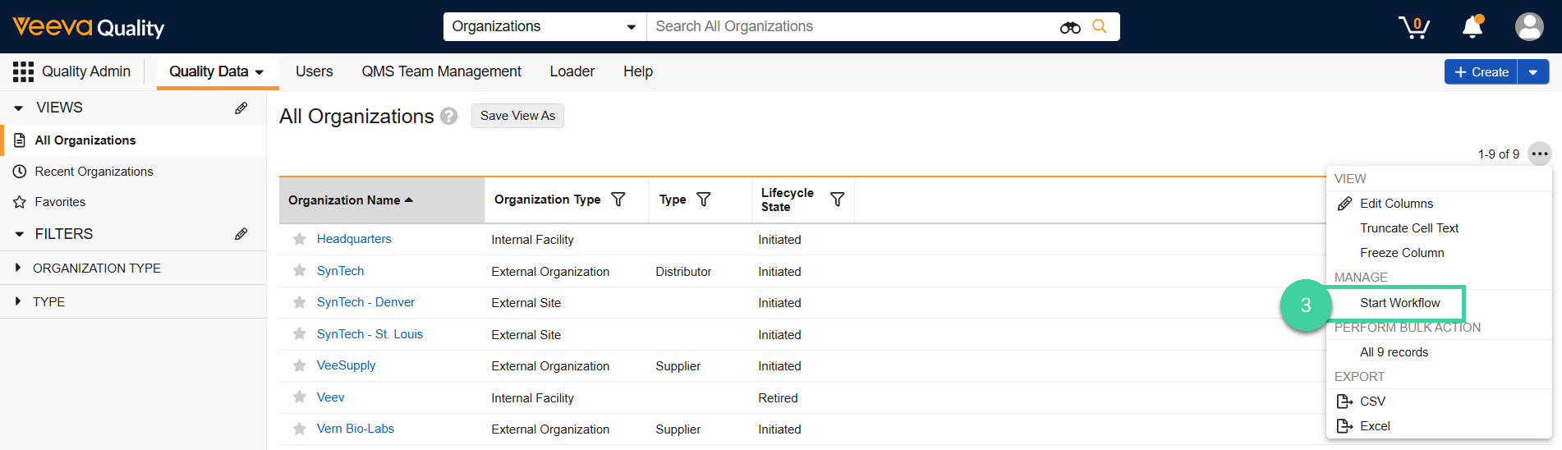Toggle favorite star for VeeSupply

[x=300, y=365]
